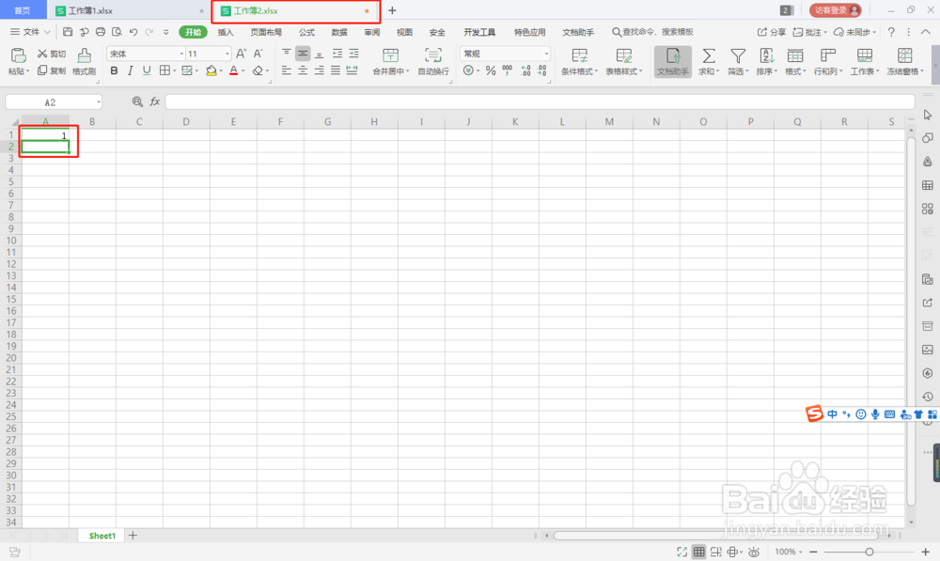This screenshot has width=940, height=561.
Task: Click the Share (分享) button
Action: [772, 32]
